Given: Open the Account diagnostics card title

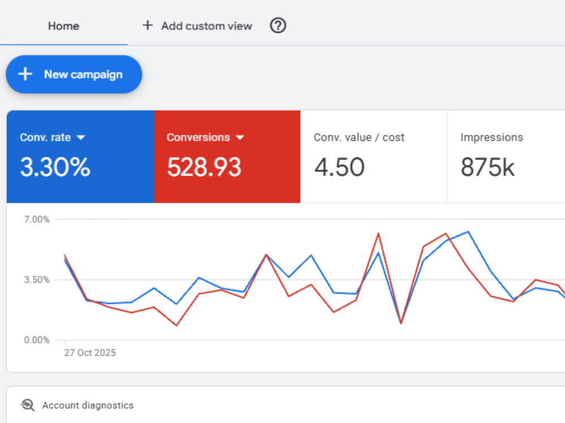Looking at the screenshot, I should (x=88, y=406).
